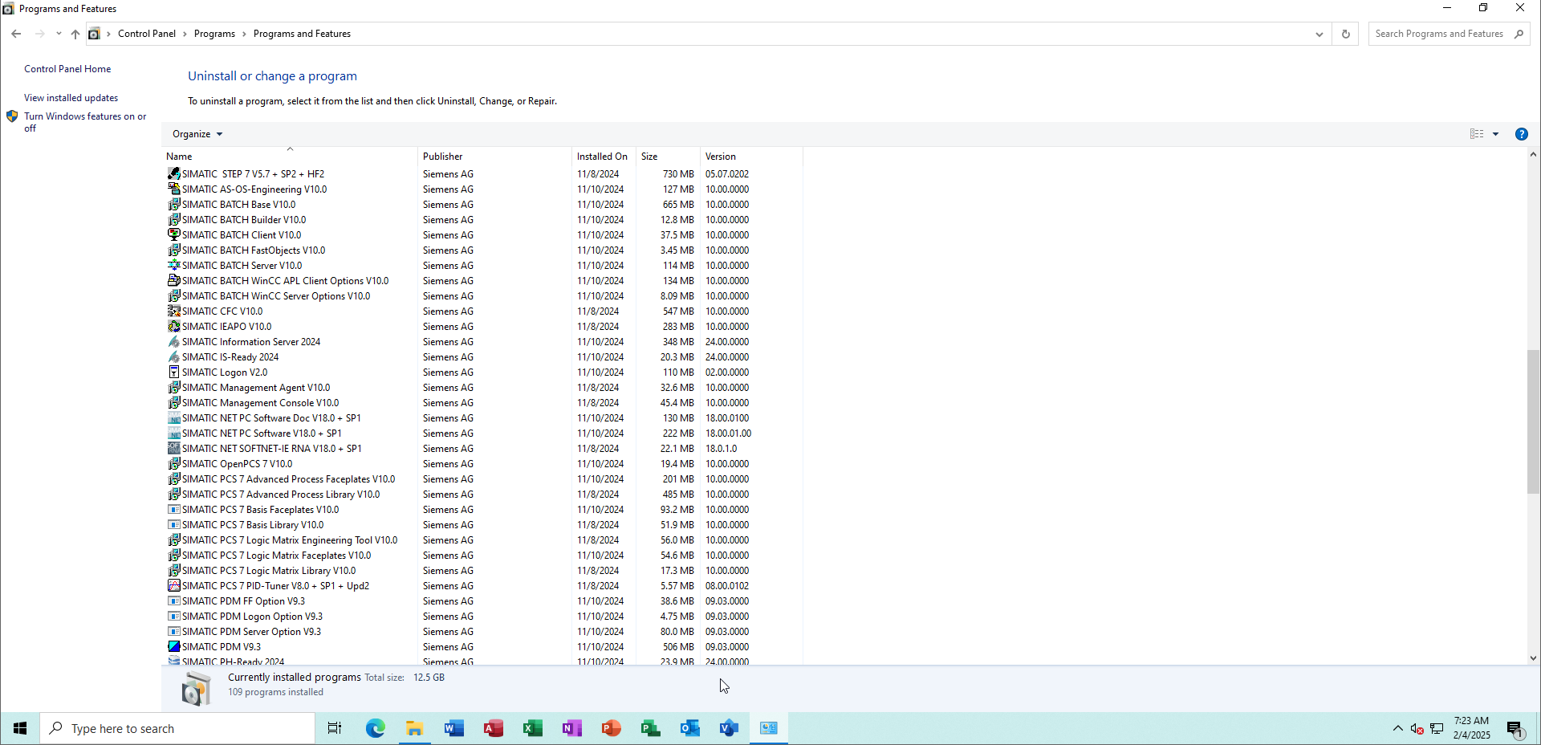Click the SIMATIC BATCH WinCC APL Client icon
Screen dimensions: 1541x745
[x=174, y=280]
